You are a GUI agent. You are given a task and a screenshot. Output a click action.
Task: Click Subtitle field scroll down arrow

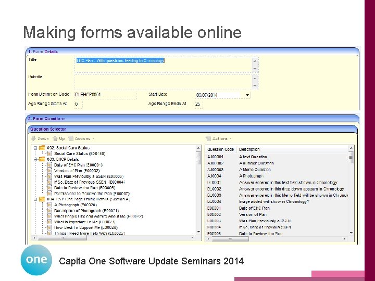[x=255, y=86]
